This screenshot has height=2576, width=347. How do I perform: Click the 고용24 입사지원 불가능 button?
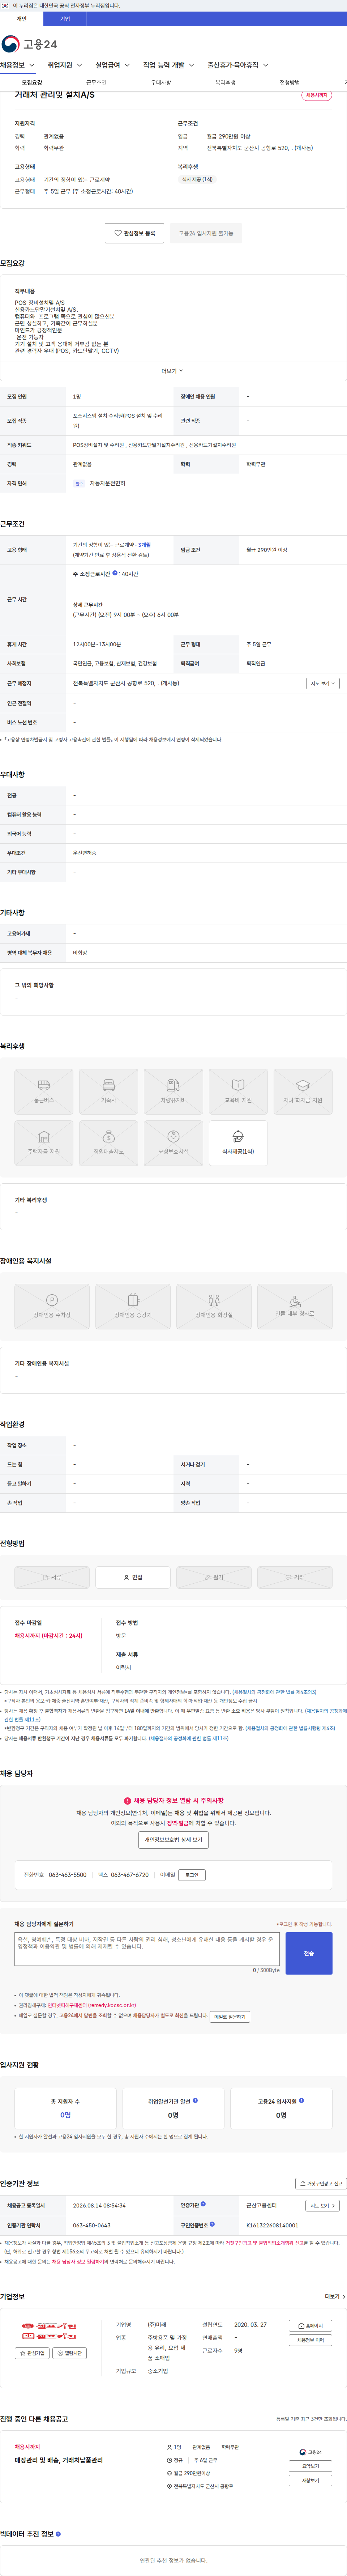tap(206, 233)
